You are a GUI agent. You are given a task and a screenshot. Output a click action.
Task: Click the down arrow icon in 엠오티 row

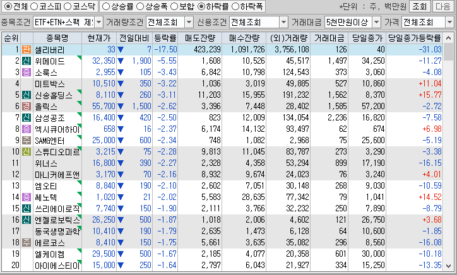tap(121, 186)
